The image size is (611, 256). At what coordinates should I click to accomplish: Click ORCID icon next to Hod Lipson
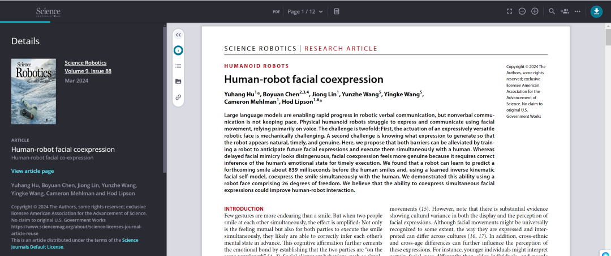coord(321,102)
